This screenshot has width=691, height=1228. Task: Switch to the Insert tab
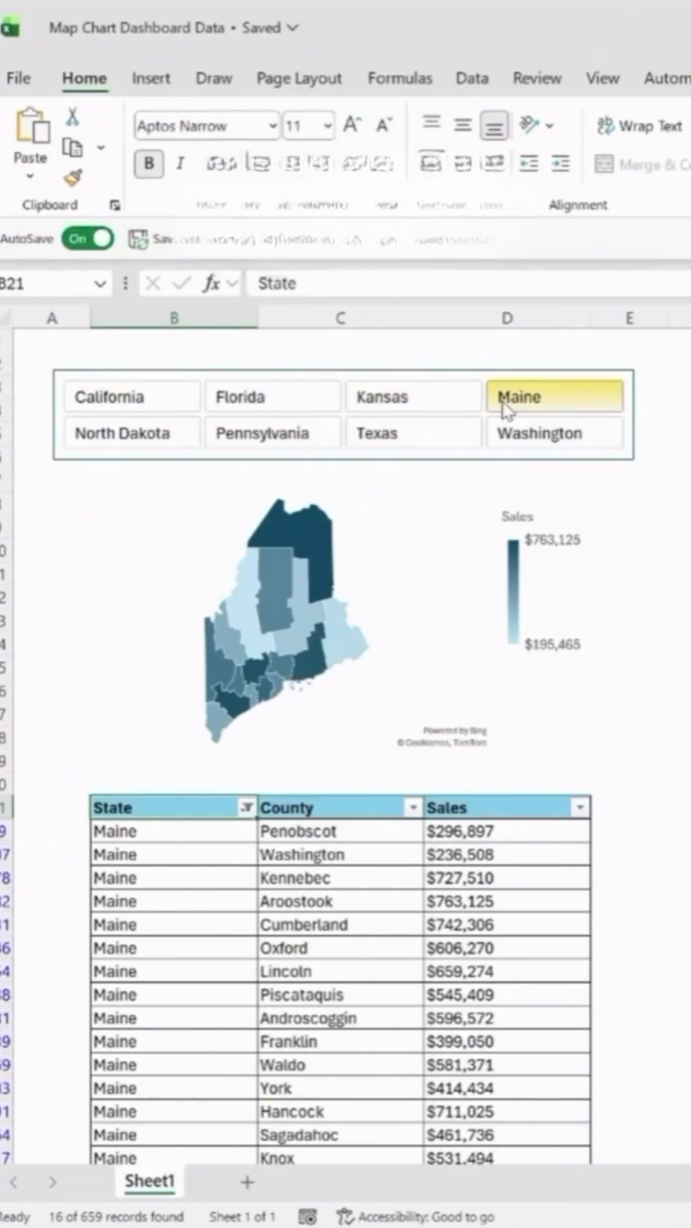click(151, 78)
